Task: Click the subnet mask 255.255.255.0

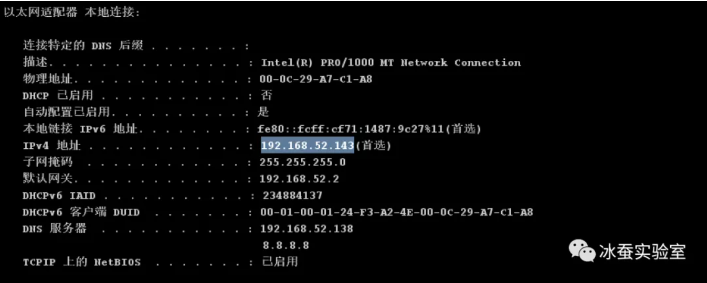Action: coord(303,162)
